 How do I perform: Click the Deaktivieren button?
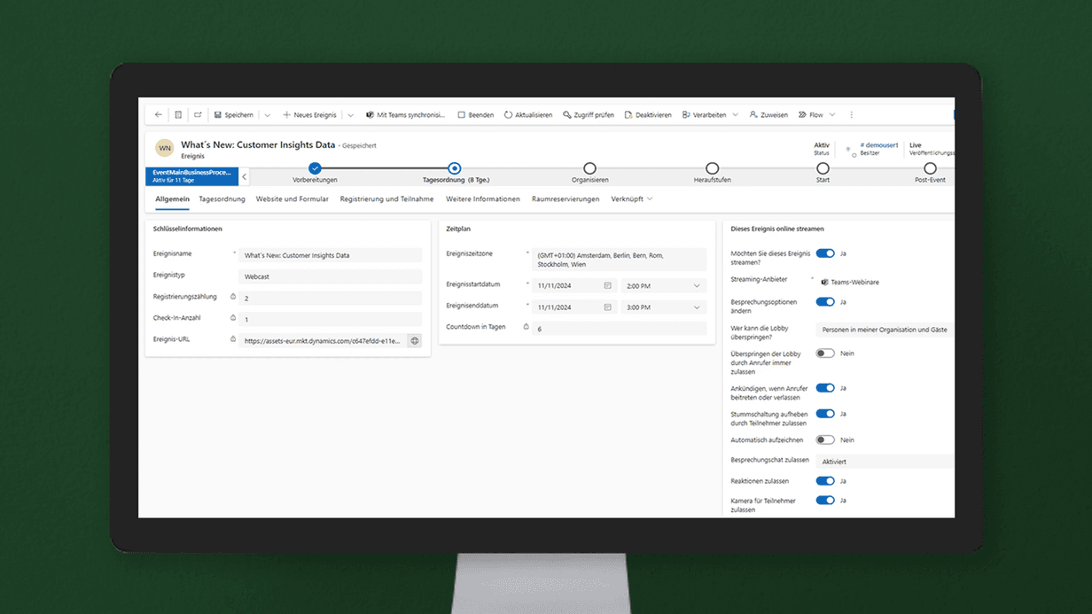647,115
